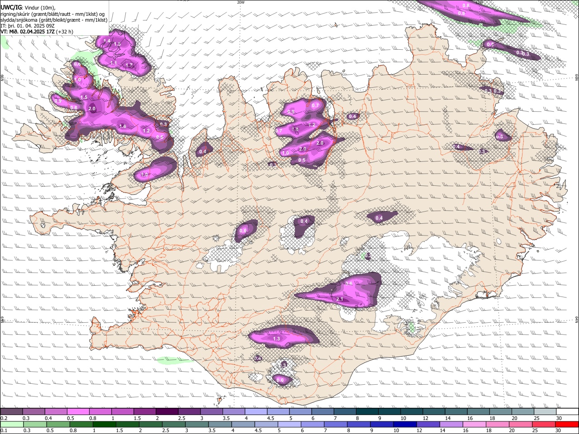
Task: Pick the violet 12 swatch in rain legend
Action: (428, 424)
